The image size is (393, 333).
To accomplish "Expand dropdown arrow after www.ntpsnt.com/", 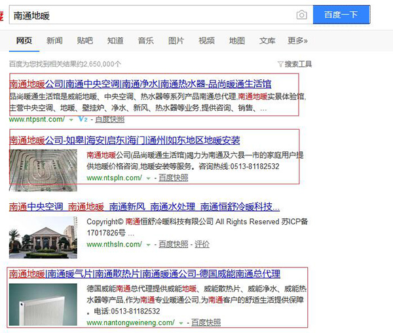I will pyautogui.click(x=71, y=120).
